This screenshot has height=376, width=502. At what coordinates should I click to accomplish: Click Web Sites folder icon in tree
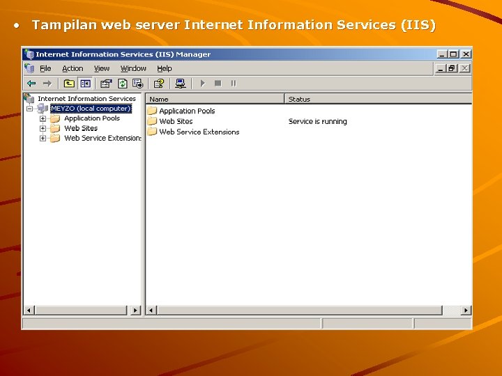[x=55, y=129]
